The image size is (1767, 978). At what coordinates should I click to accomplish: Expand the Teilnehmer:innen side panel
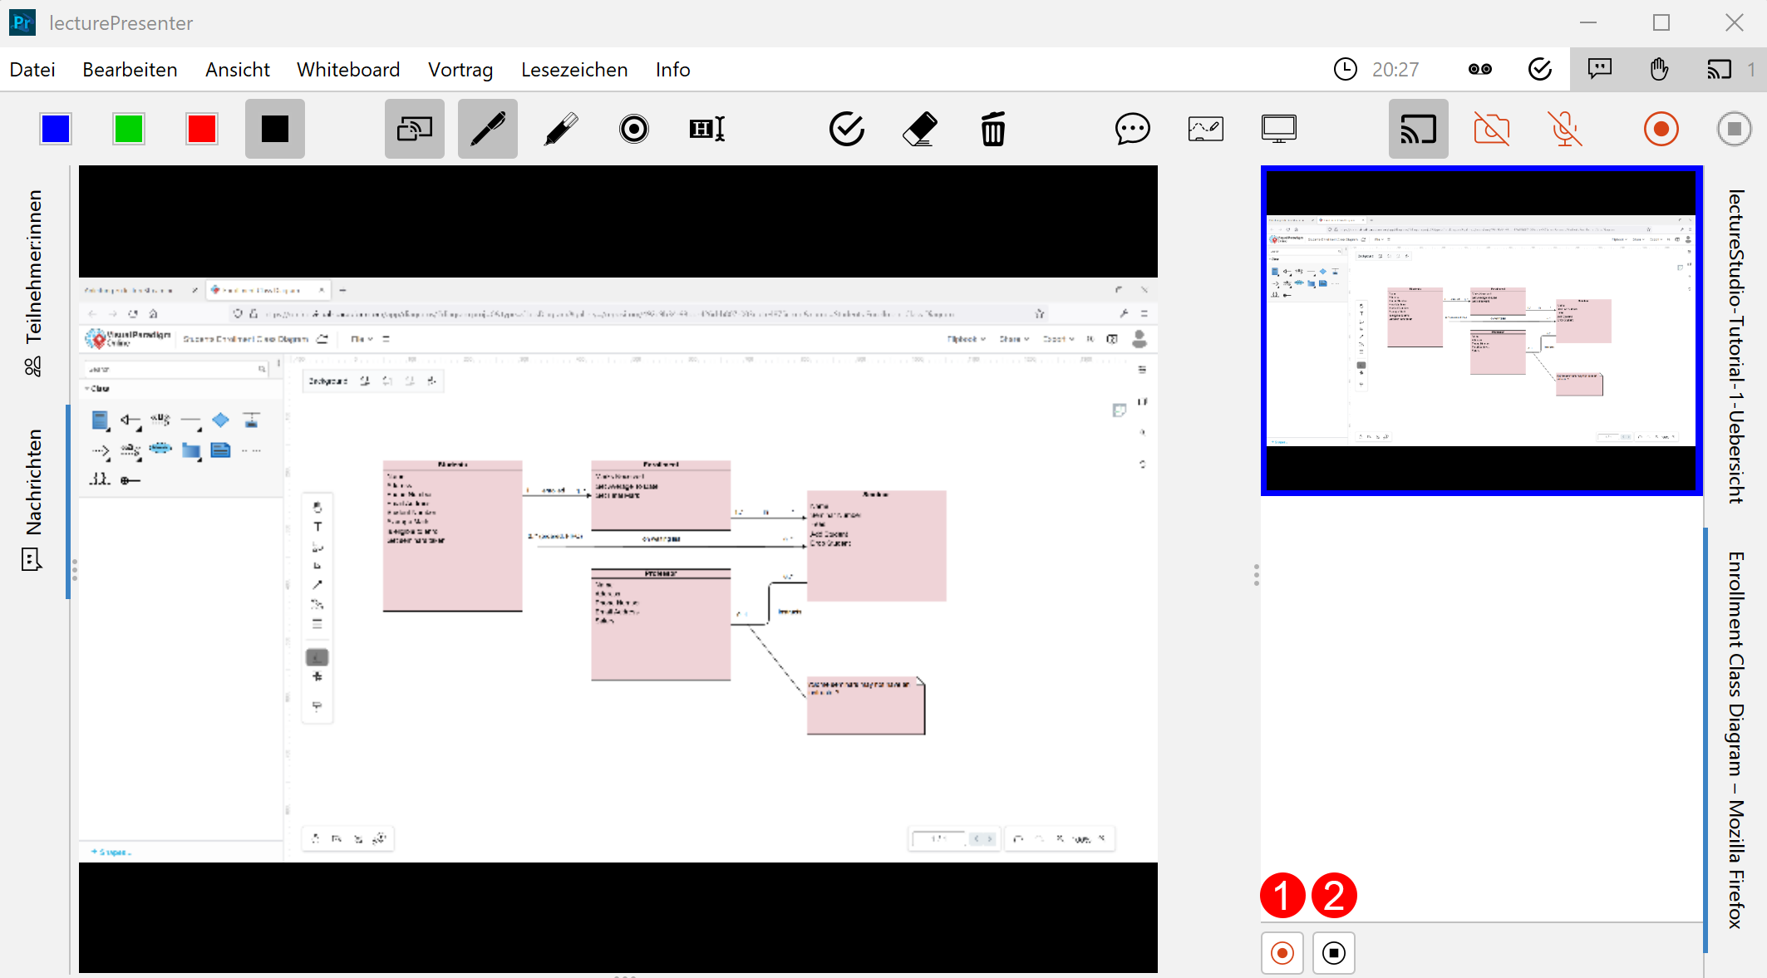pyautogui.click(x=33, y=283)
